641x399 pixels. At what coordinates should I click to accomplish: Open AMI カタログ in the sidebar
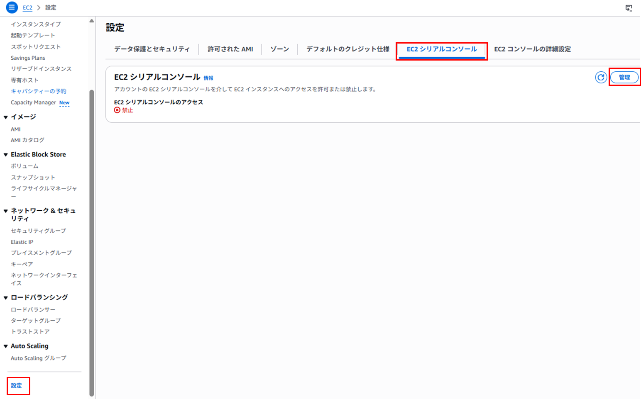(x=27, y=140)
